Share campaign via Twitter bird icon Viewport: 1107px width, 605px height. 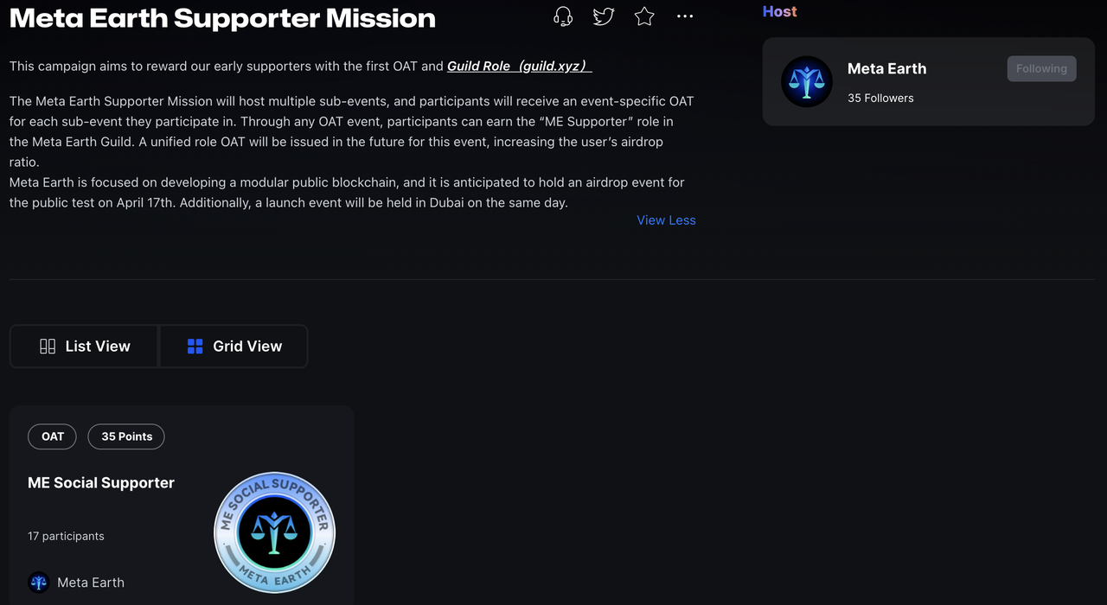(x=604, y=16)
